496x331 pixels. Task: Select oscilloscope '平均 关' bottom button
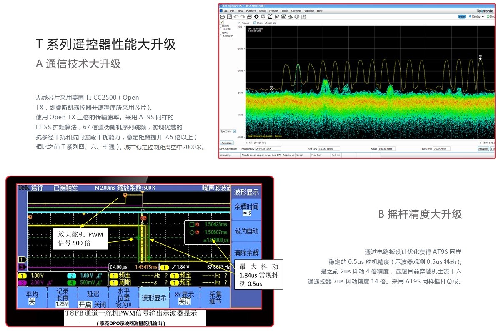pos(32,298)
